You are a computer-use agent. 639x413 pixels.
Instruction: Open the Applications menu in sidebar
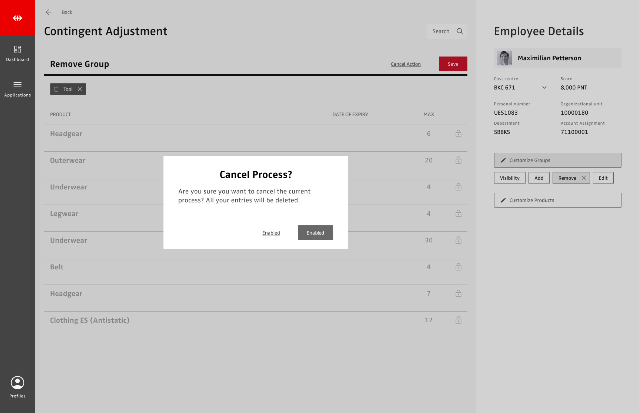click(17, 89)
